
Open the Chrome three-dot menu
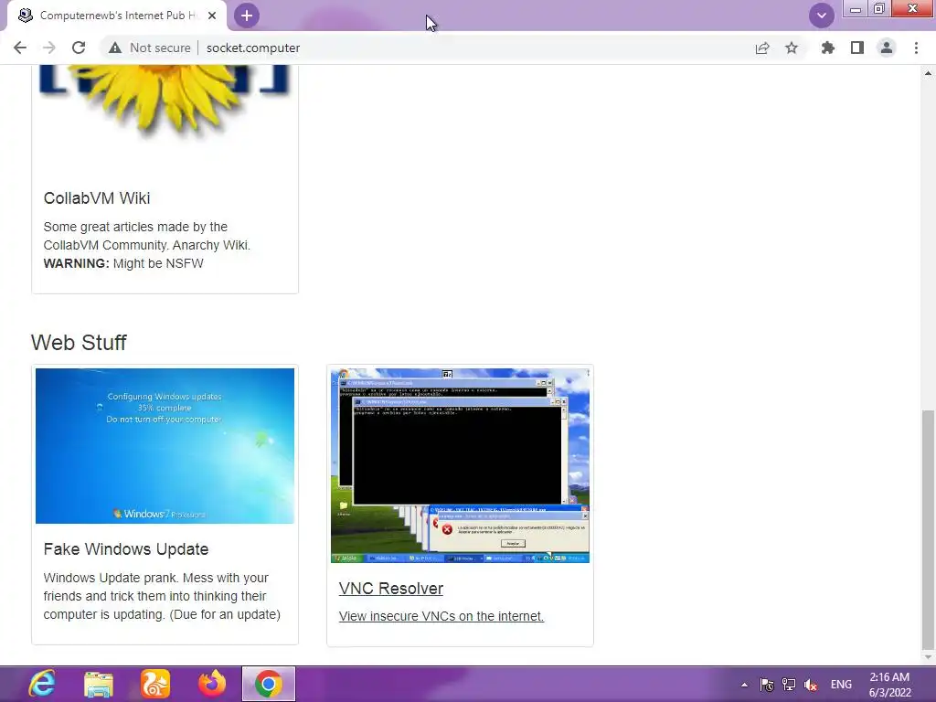[x=916, y=48]
